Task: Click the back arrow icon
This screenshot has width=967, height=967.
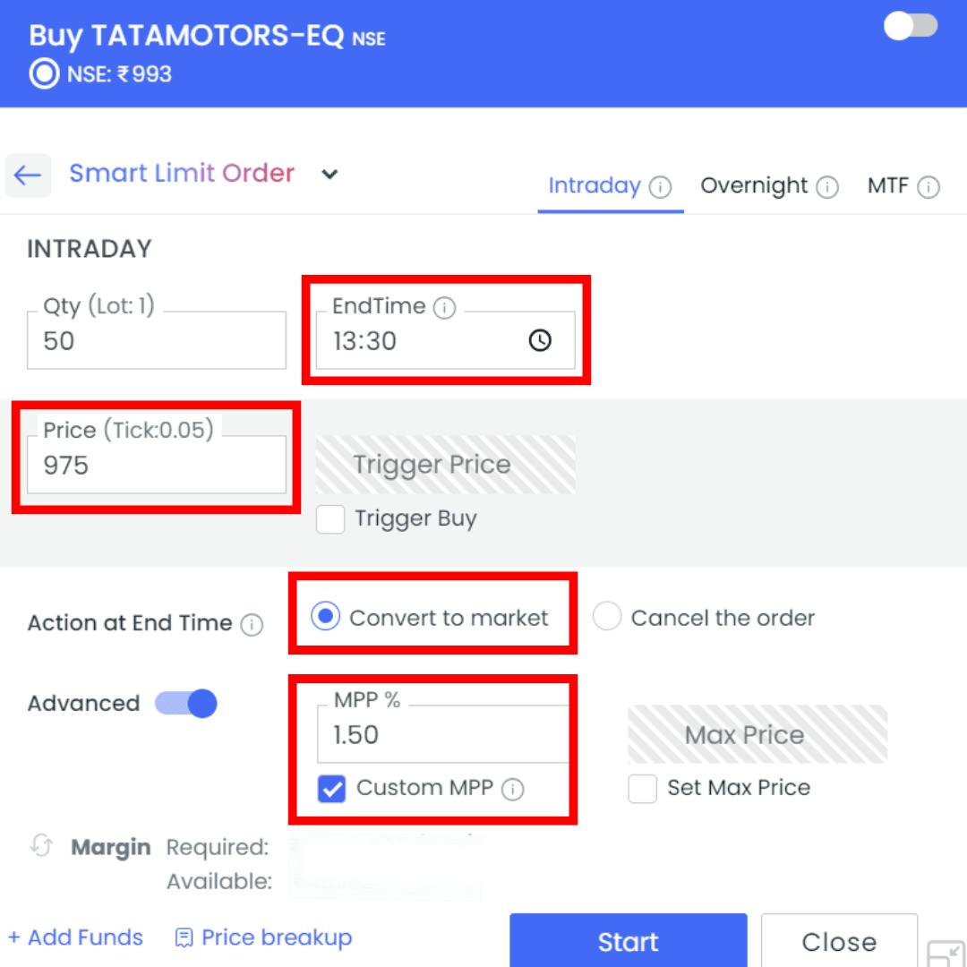Action: pyautogui.click(x=28, y=175)
